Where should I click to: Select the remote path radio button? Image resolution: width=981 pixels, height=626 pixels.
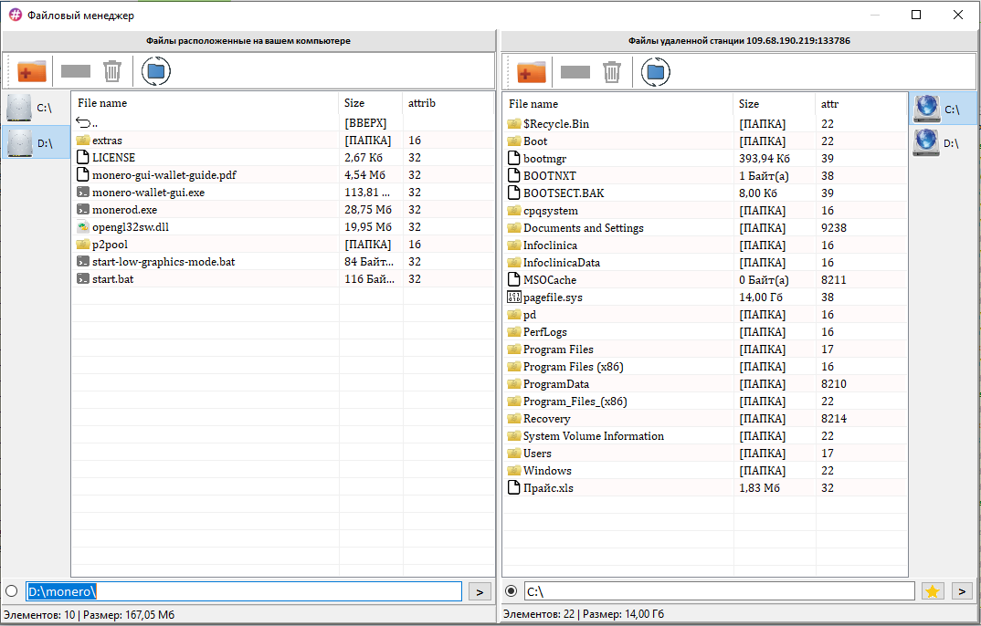[x=512, y=591]
